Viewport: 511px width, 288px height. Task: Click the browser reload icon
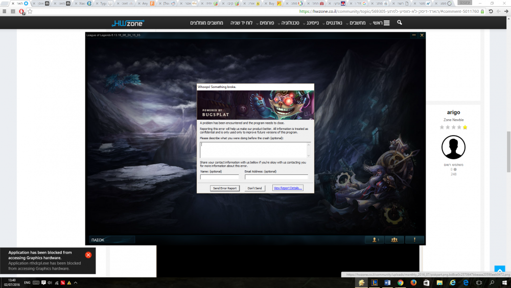click(491, 11)
